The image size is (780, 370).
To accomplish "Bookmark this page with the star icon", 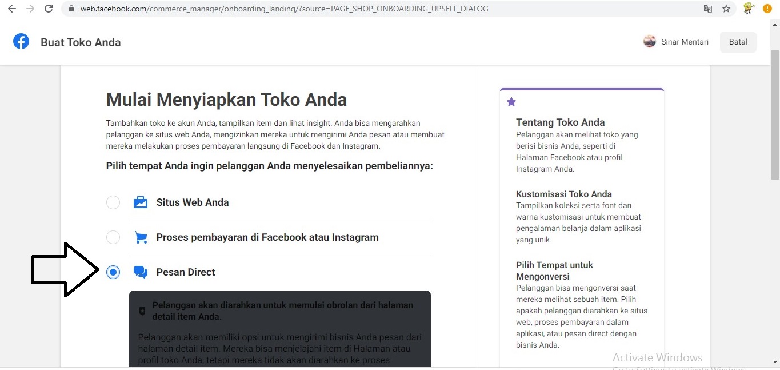I will pyautogui.click(x=726, y=9).
